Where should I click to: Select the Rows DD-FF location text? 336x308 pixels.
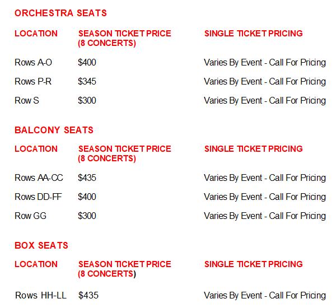(x=38, y=197)
